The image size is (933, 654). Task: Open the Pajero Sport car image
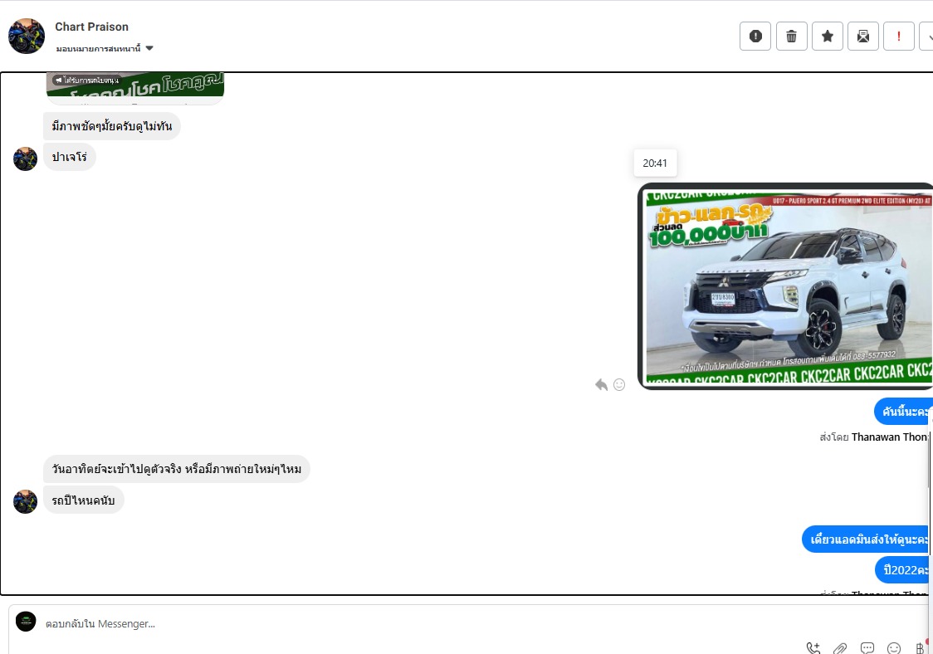click(785, 286)
